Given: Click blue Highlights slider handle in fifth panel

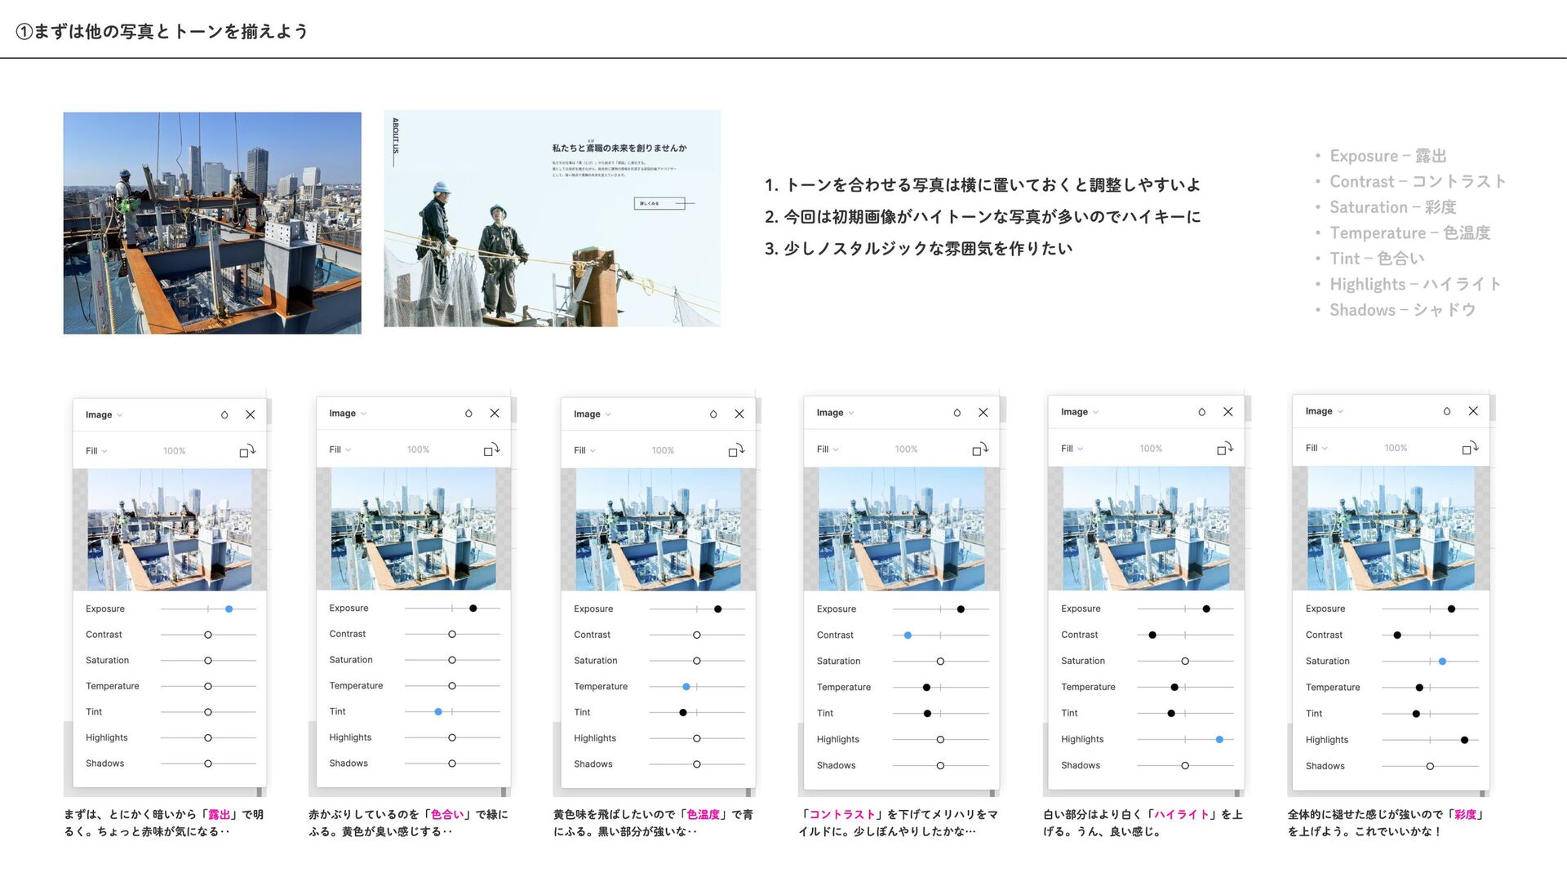Looking at the screenshot, I should (1219, 740).
